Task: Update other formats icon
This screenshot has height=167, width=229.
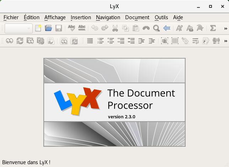Action: tap(74, 41)
